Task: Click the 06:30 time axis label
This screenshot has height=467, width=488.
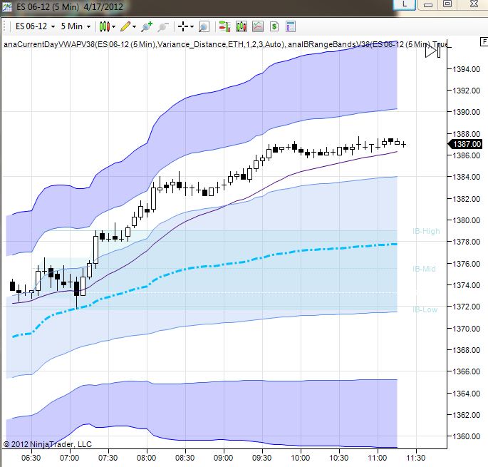Action: [x=31, y=458]
